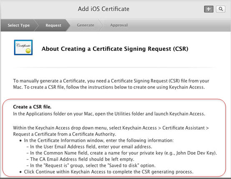Click the 'Create a CSR file.' heading

tap(32, 107)
